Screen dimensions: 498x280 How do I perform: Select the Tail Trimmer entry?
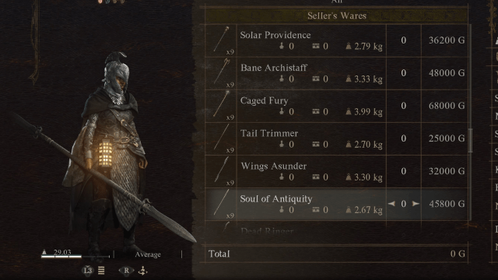tap(337, 138)
